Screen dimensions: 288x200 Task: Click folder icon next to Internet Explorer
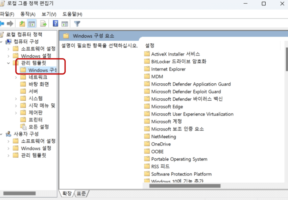(x=147, y=69)
